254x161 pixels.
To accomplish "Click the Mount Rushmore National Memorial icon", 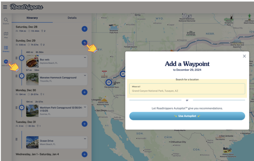I will pyautogui.click(x=186, y=16).
